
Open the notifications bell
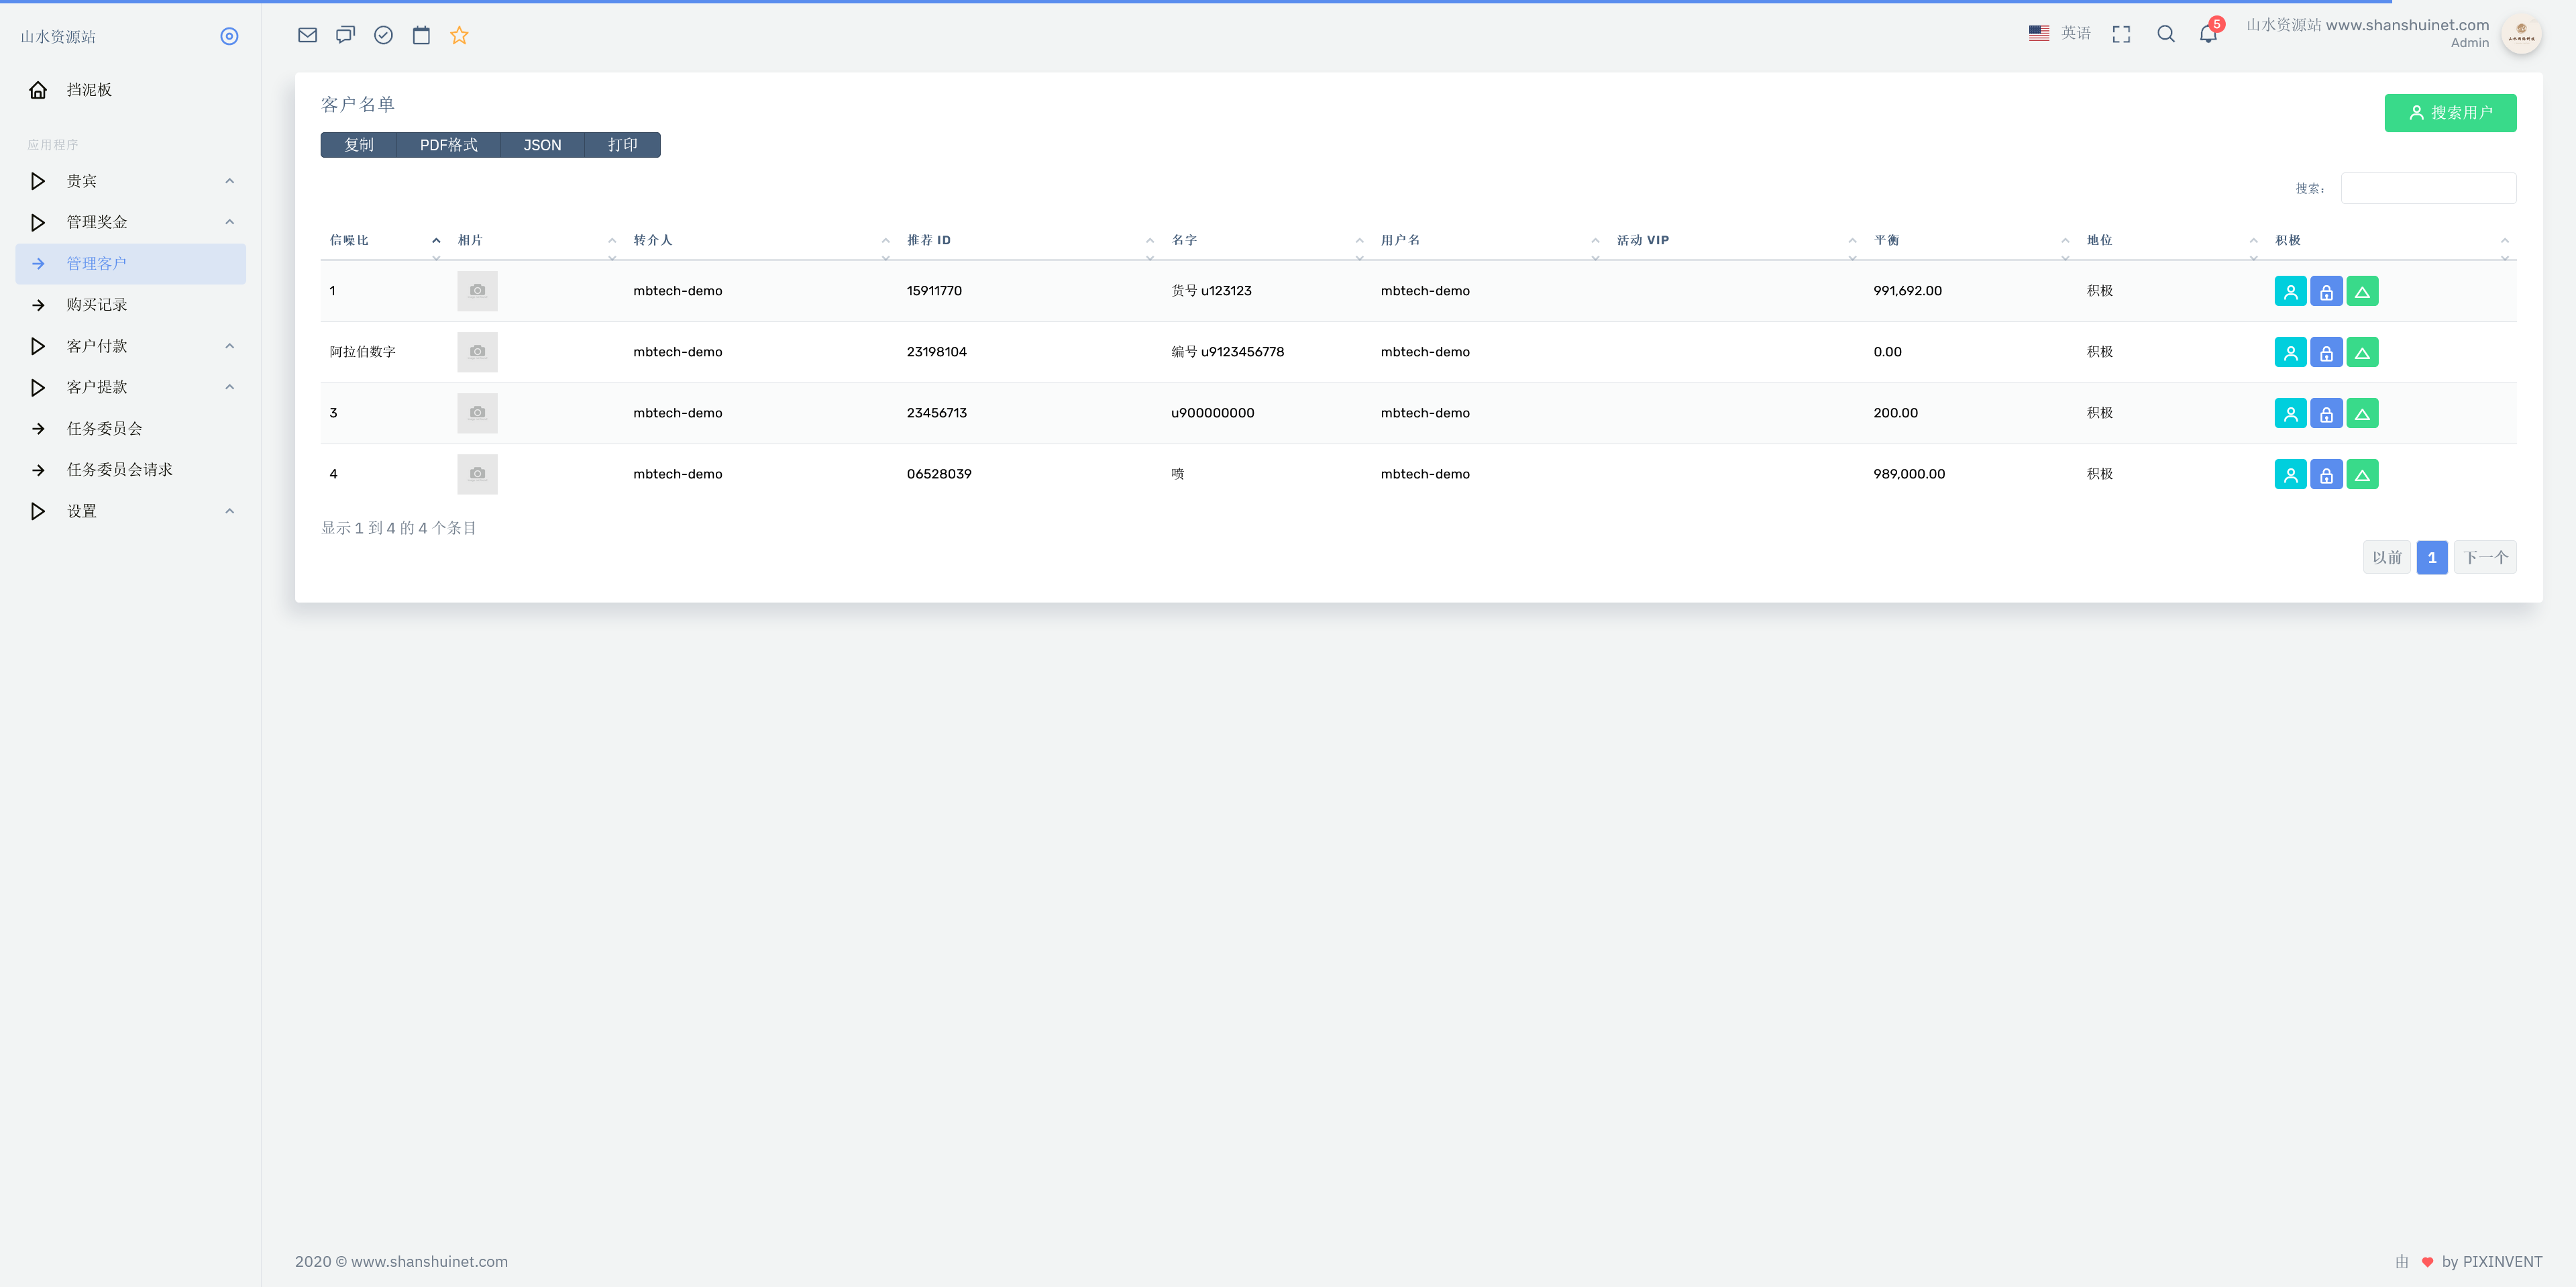(2208, 34)
